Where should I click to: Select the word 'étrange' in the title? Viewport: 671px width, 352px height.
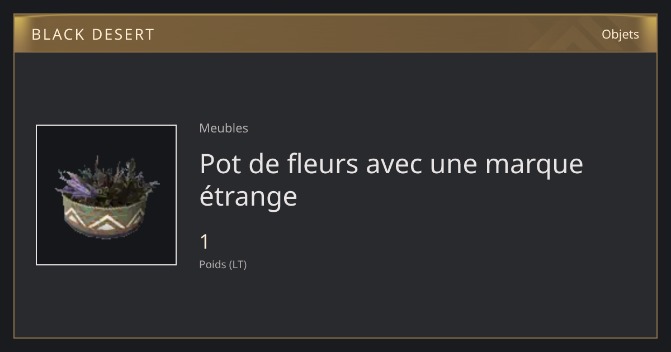(x=248, y=197)
